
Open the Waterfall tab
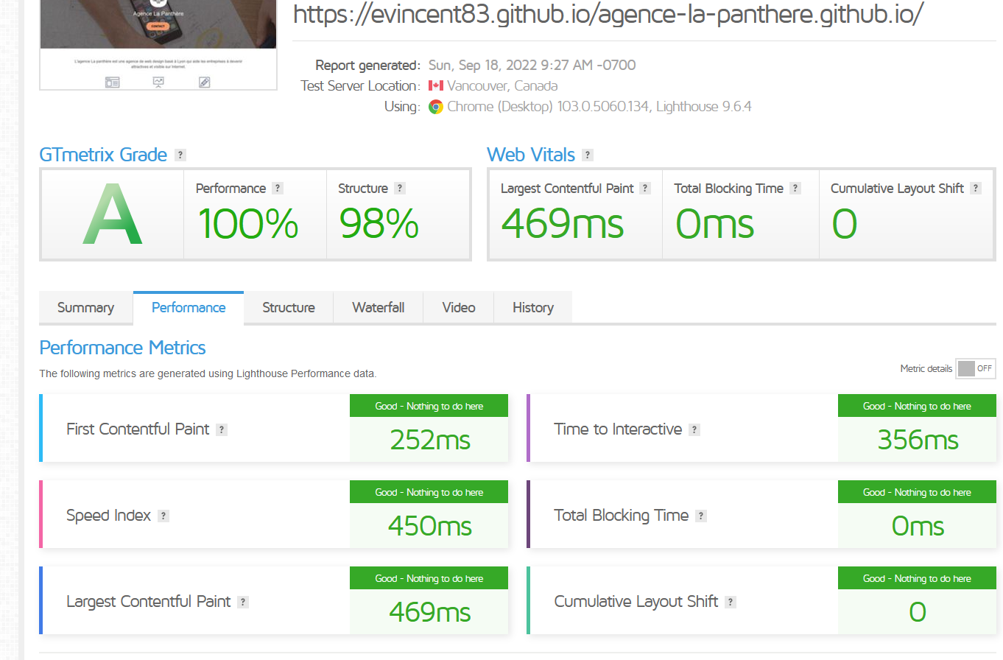pyautogui.click(x=378, y=307)
